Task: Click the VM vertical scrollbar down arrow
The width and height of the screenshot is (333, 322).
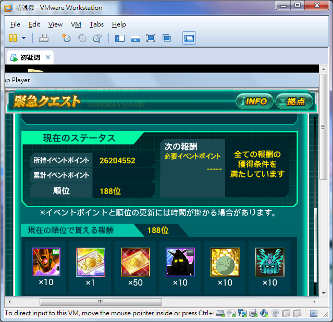Action: point(324,293)
